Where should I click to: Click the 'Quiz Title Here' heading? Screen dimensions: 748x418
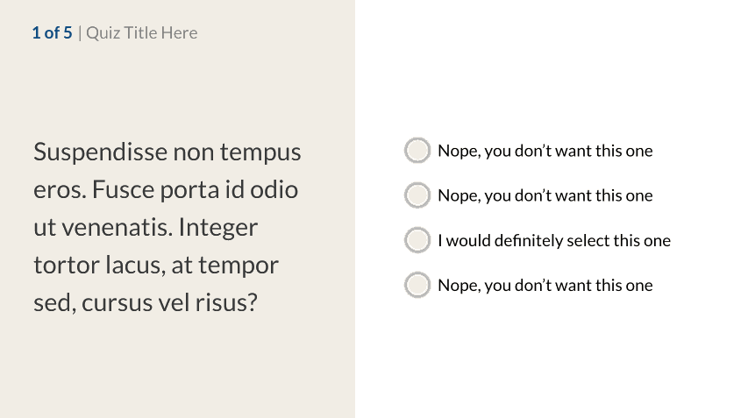point(142,33)
